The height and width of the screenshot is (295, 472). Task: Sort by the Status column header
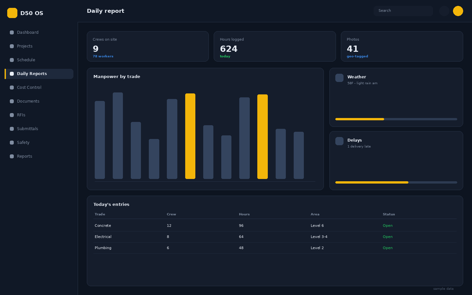click(x=389, y=214)
